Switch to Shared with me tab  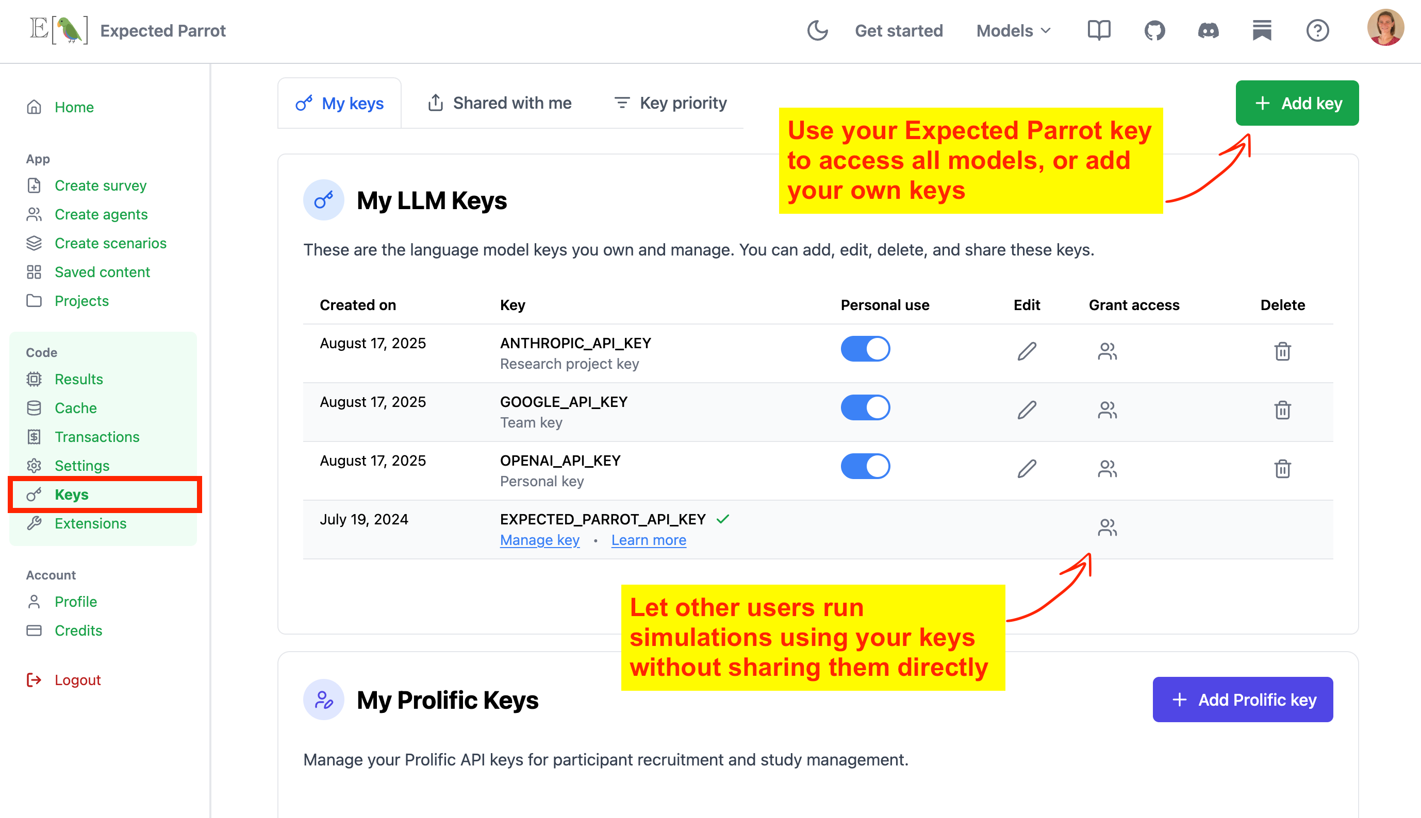click(x=499, y=103)
